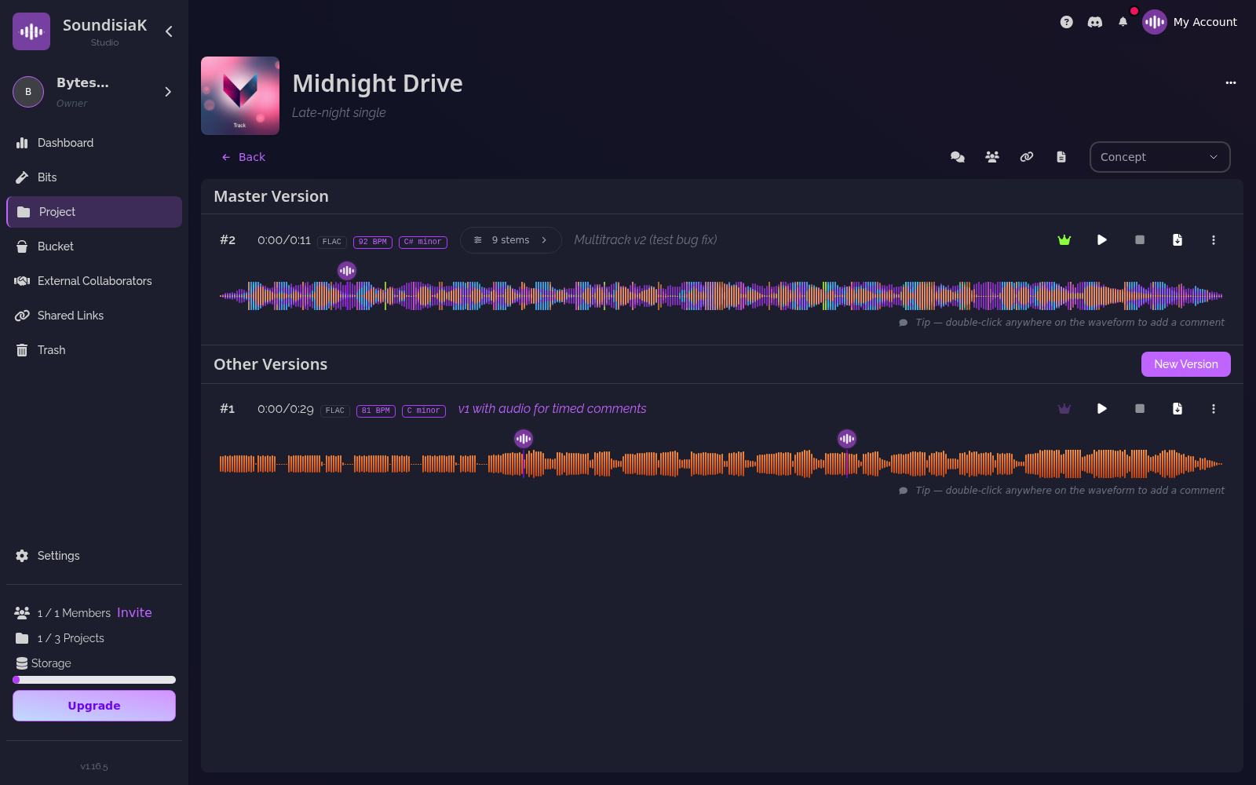Image resolution: width=1256 pixels, height=785 pixels.
Task: Play version #2
Action: click(x=1102, y=240)
